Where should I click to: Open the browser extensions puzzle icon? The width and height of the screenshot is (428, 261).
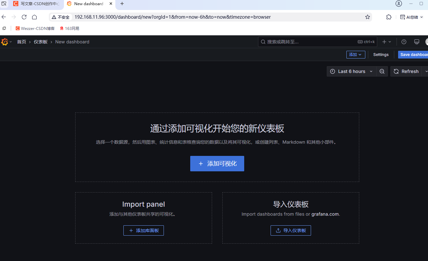(x=389, y=17)
